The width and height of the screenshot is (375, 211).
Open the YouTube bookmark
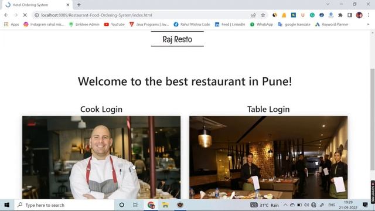tap(114, 25)
